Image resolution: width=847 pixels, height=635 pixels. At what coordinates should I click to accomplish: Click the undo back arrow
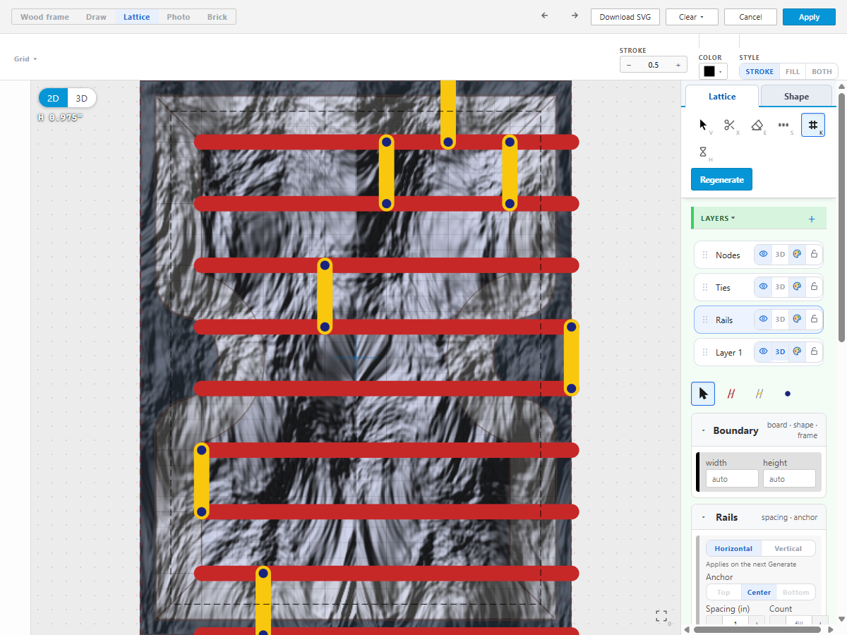tap(545, 16)
